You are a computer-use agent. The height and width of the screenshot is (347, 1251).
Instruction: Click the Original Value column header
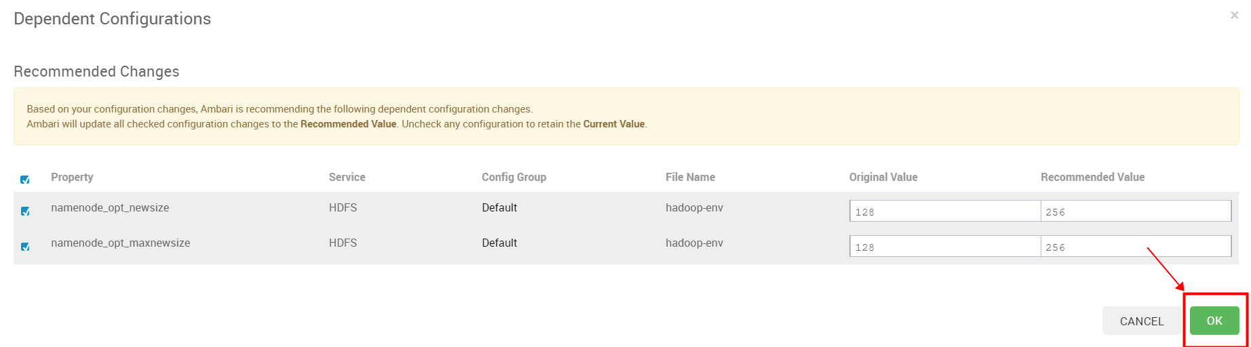click(883, 177)
